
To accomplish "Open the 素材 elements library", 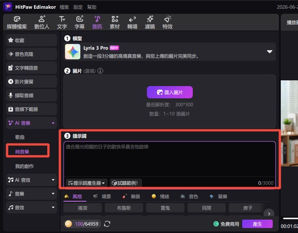I will tap(115, 22).
